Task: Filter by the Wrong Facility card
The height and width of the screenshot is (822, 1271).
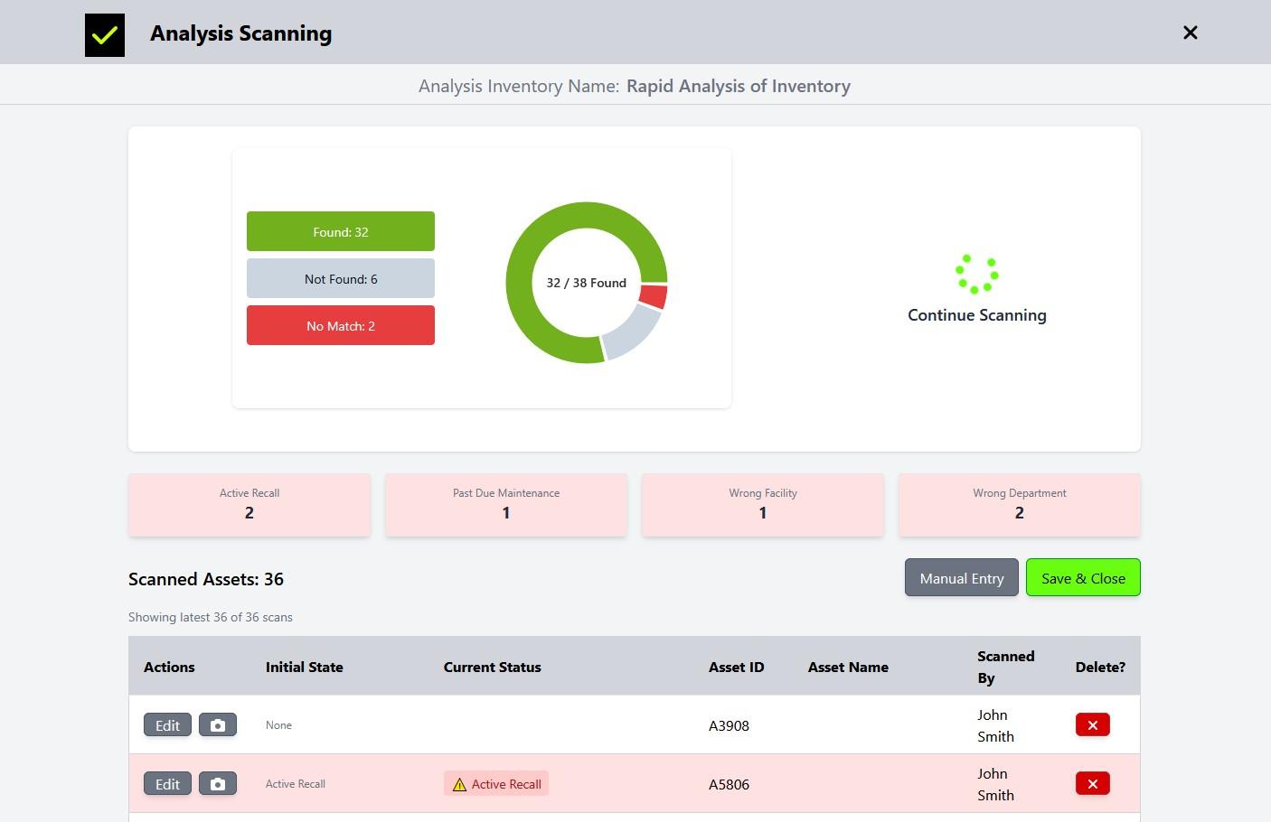Action: click(763, 505)
